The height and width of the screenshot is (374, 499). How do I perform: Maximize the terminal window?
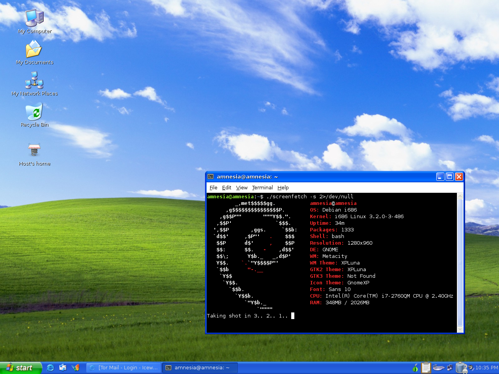(x=449, y=176)
